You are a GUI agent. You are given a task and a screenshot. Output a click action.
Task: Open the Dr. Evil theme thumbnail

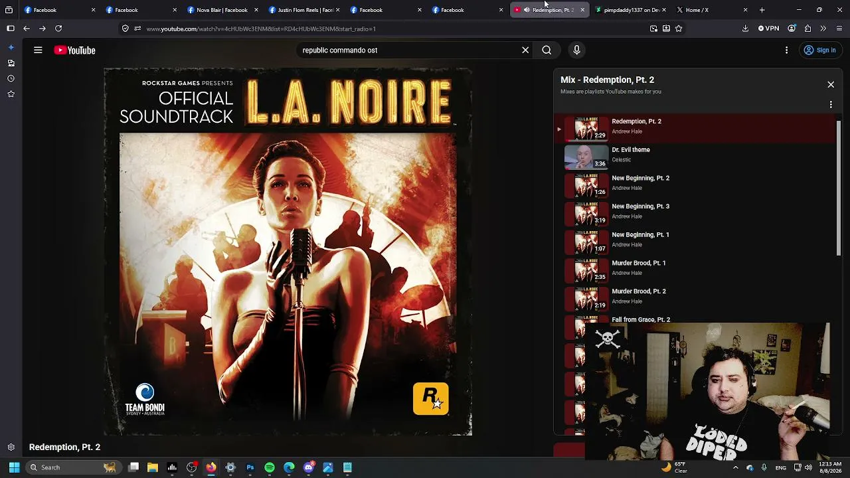586,156
